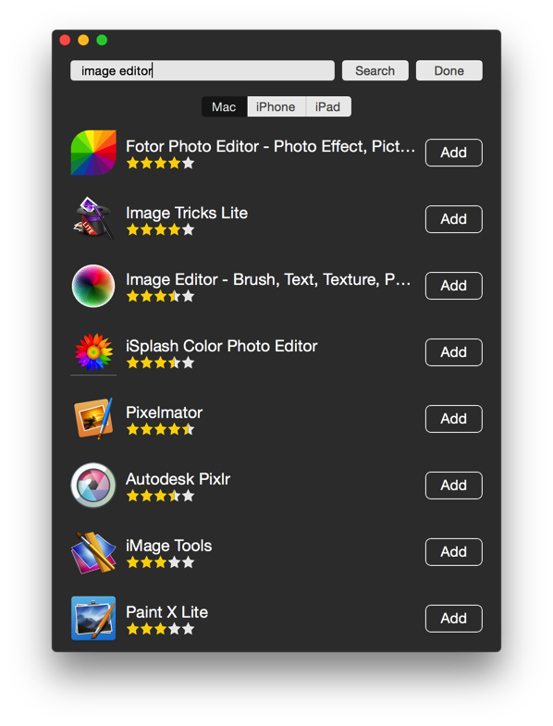Click the Search button
The width and height of the screenshot is (553, 726).
click(375, 71)
